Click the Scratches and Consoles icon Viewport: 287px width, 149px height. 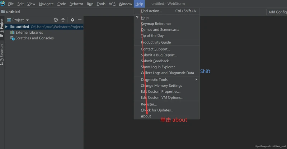[x=13, y=38]
